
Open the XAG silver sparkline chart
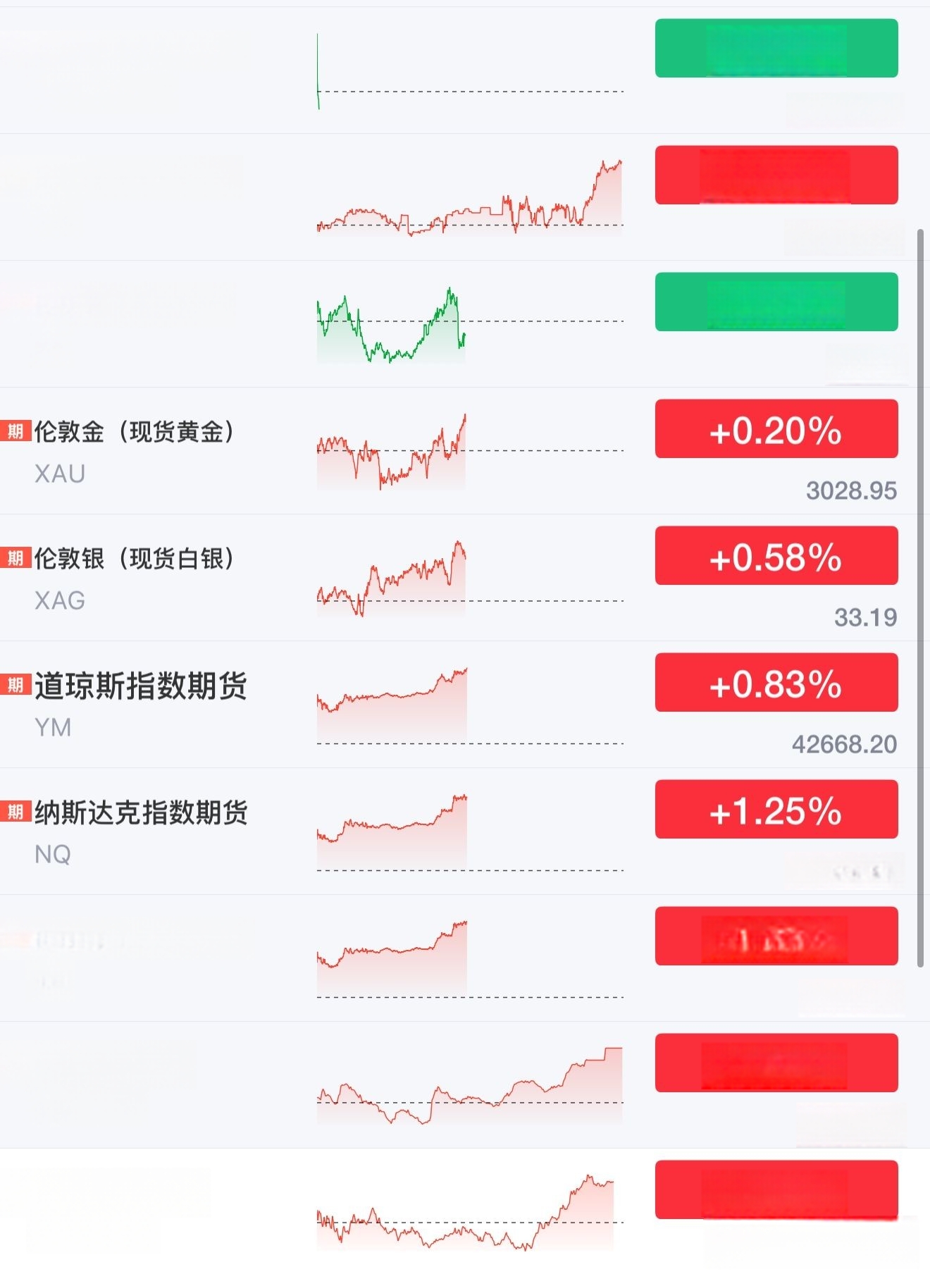coord(470,578)
